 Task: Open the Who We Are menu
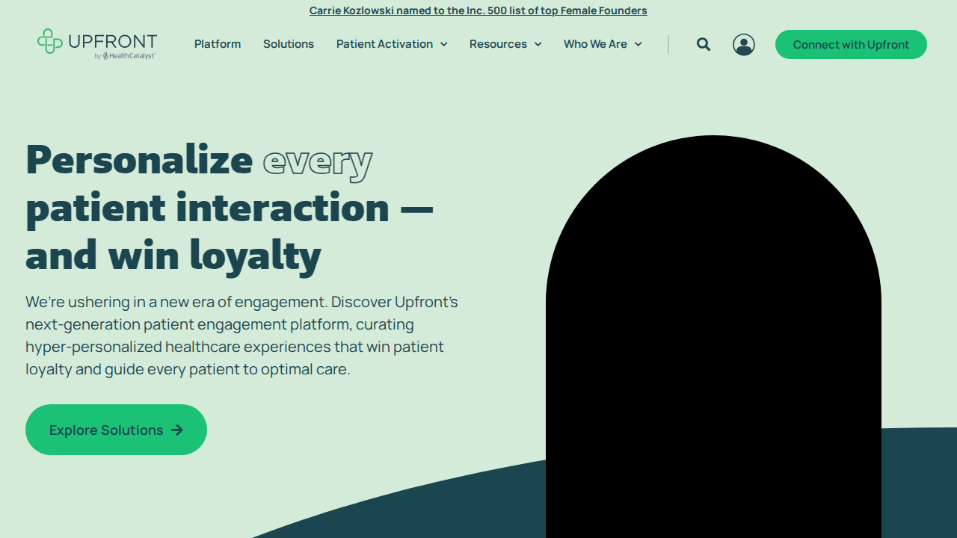[595, 44]
